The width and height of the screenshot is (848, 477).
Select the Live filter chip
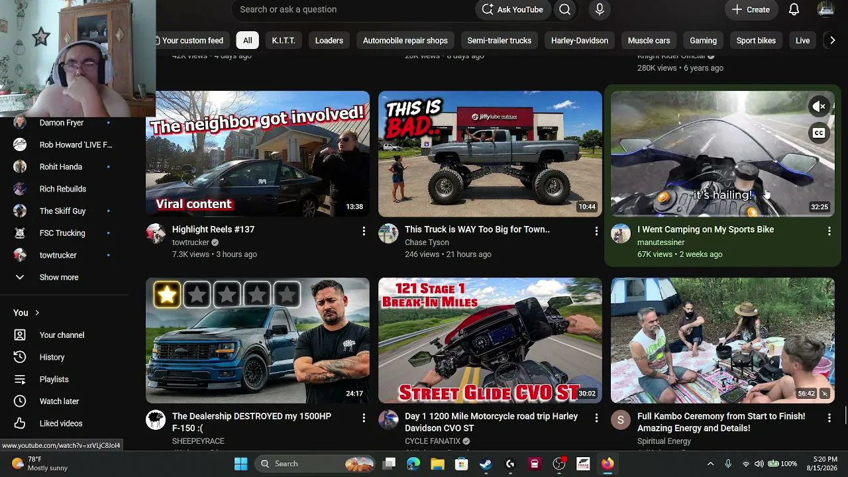(803, 40)
